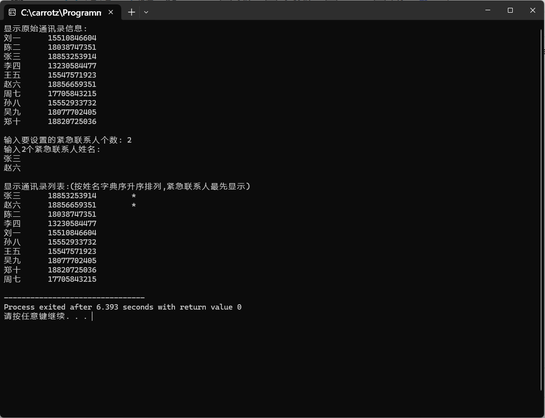The image size is (545, 418).
Task: Click phone number 18077702405 in the original list
Action: coord(72,112)
